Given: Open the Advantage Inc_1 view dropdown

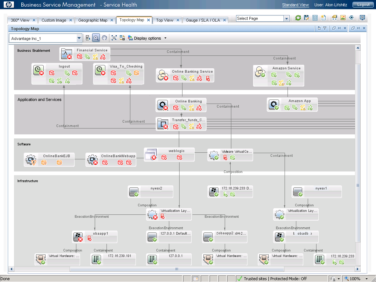Looking at the screenshot, I should click(x=79, y=38).
